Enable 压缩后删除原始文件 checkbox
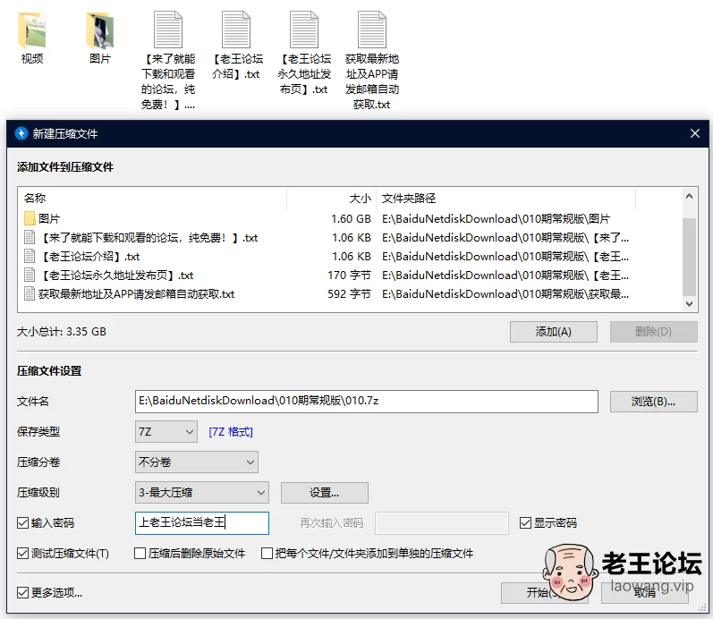Viewport: 713px width, 619px height. coord(140,554)
